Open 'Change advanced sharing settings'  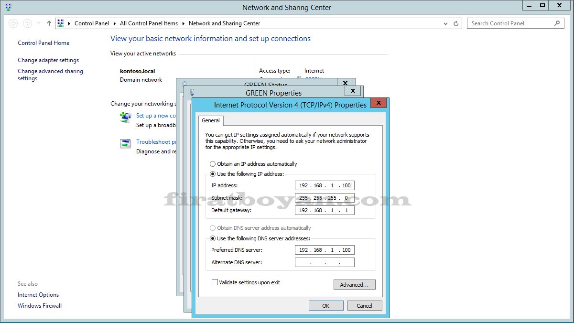(x=51, y=75)
